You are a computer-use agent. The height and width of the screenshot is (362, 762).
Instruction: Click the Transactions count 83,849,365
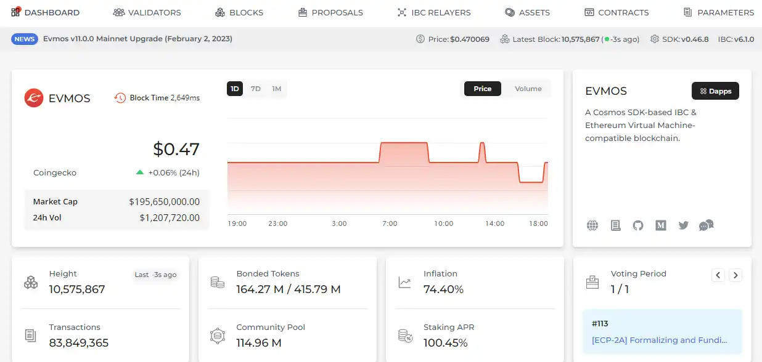(x=79, y=343)
